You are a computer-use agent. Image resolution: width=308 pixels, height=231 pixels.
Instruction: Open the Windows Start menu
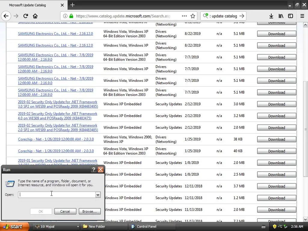click(x=14, y=227)
